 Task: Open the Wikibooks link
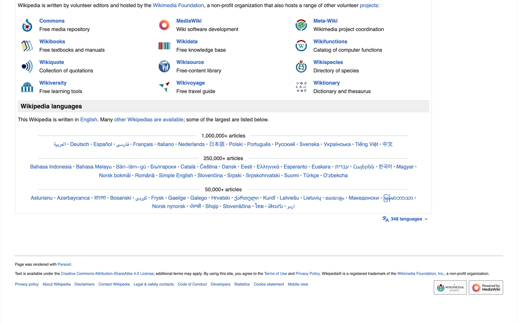tap(52, 41)
